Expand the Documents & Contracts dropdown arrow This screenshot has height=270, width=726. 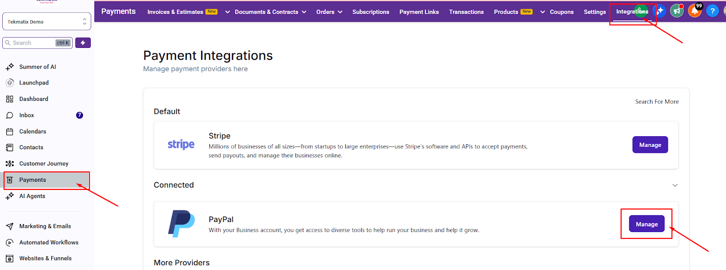point(304,12)
